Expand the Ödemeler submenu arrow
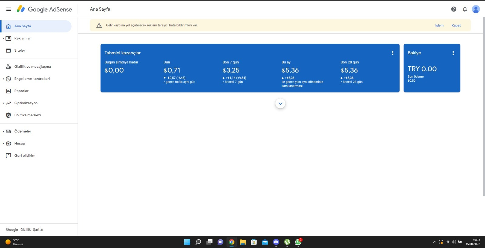Screen dimensions: 485x248 click(3, 131)
